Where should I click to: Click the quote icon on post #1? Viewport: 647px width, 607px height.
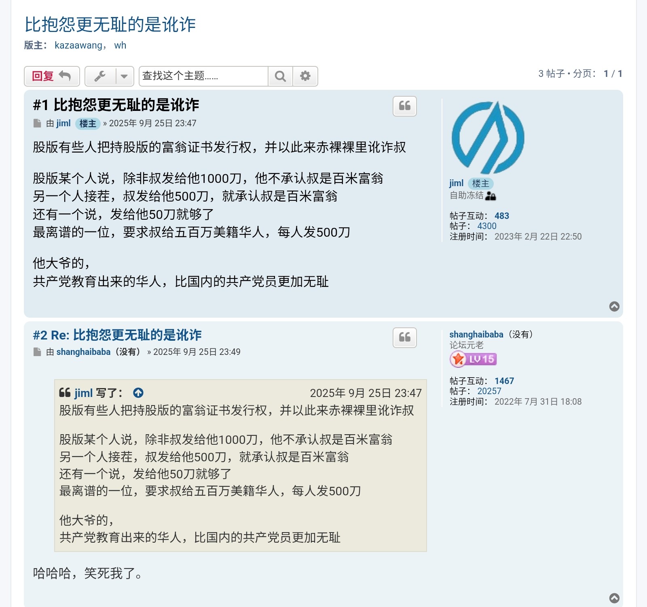[x=405, y=106]
